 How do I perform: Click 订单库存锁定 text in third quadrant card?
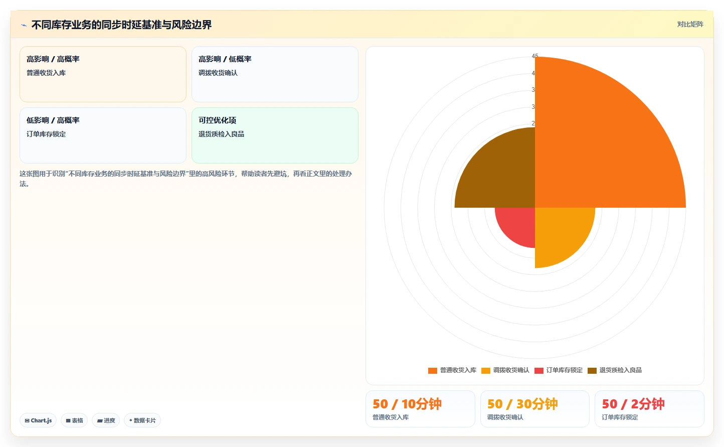point(46,134)
